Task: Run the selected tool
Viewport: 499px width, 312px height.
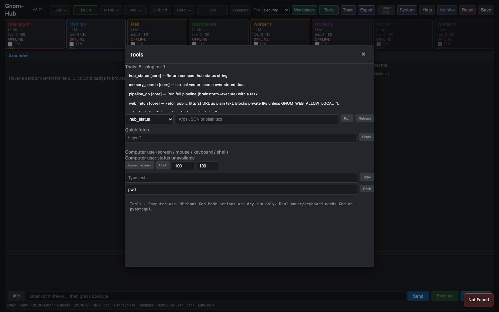Action: coord(347,119)
